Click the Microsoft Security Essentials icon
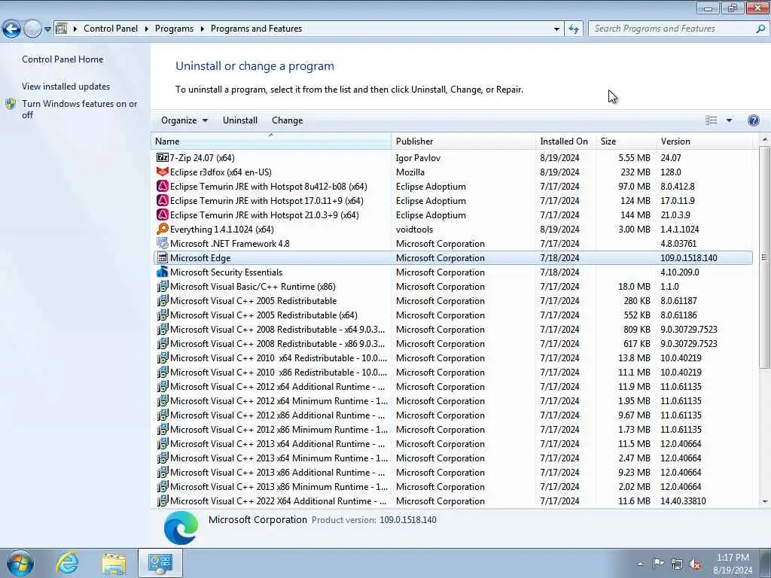This screenshot has width=771, height=578. (x=163, y=272)
